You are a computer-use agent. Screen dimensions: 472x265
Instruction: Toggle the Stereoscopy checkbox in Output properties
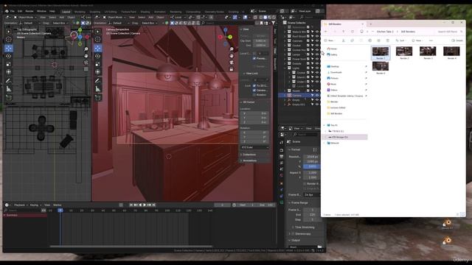point(293,234)
